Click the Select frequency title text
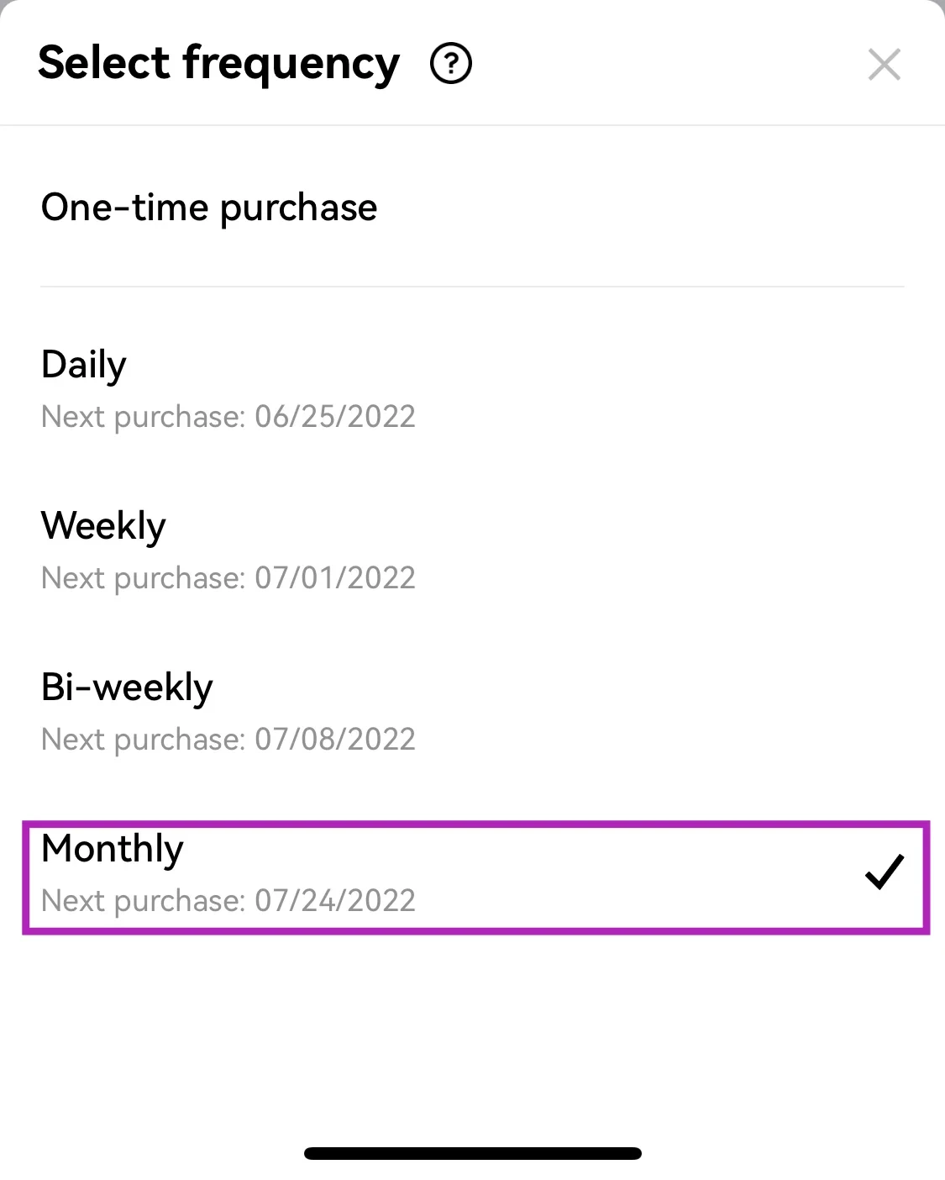The height and width of the screenshot is (1180, 945). (219, 64)
